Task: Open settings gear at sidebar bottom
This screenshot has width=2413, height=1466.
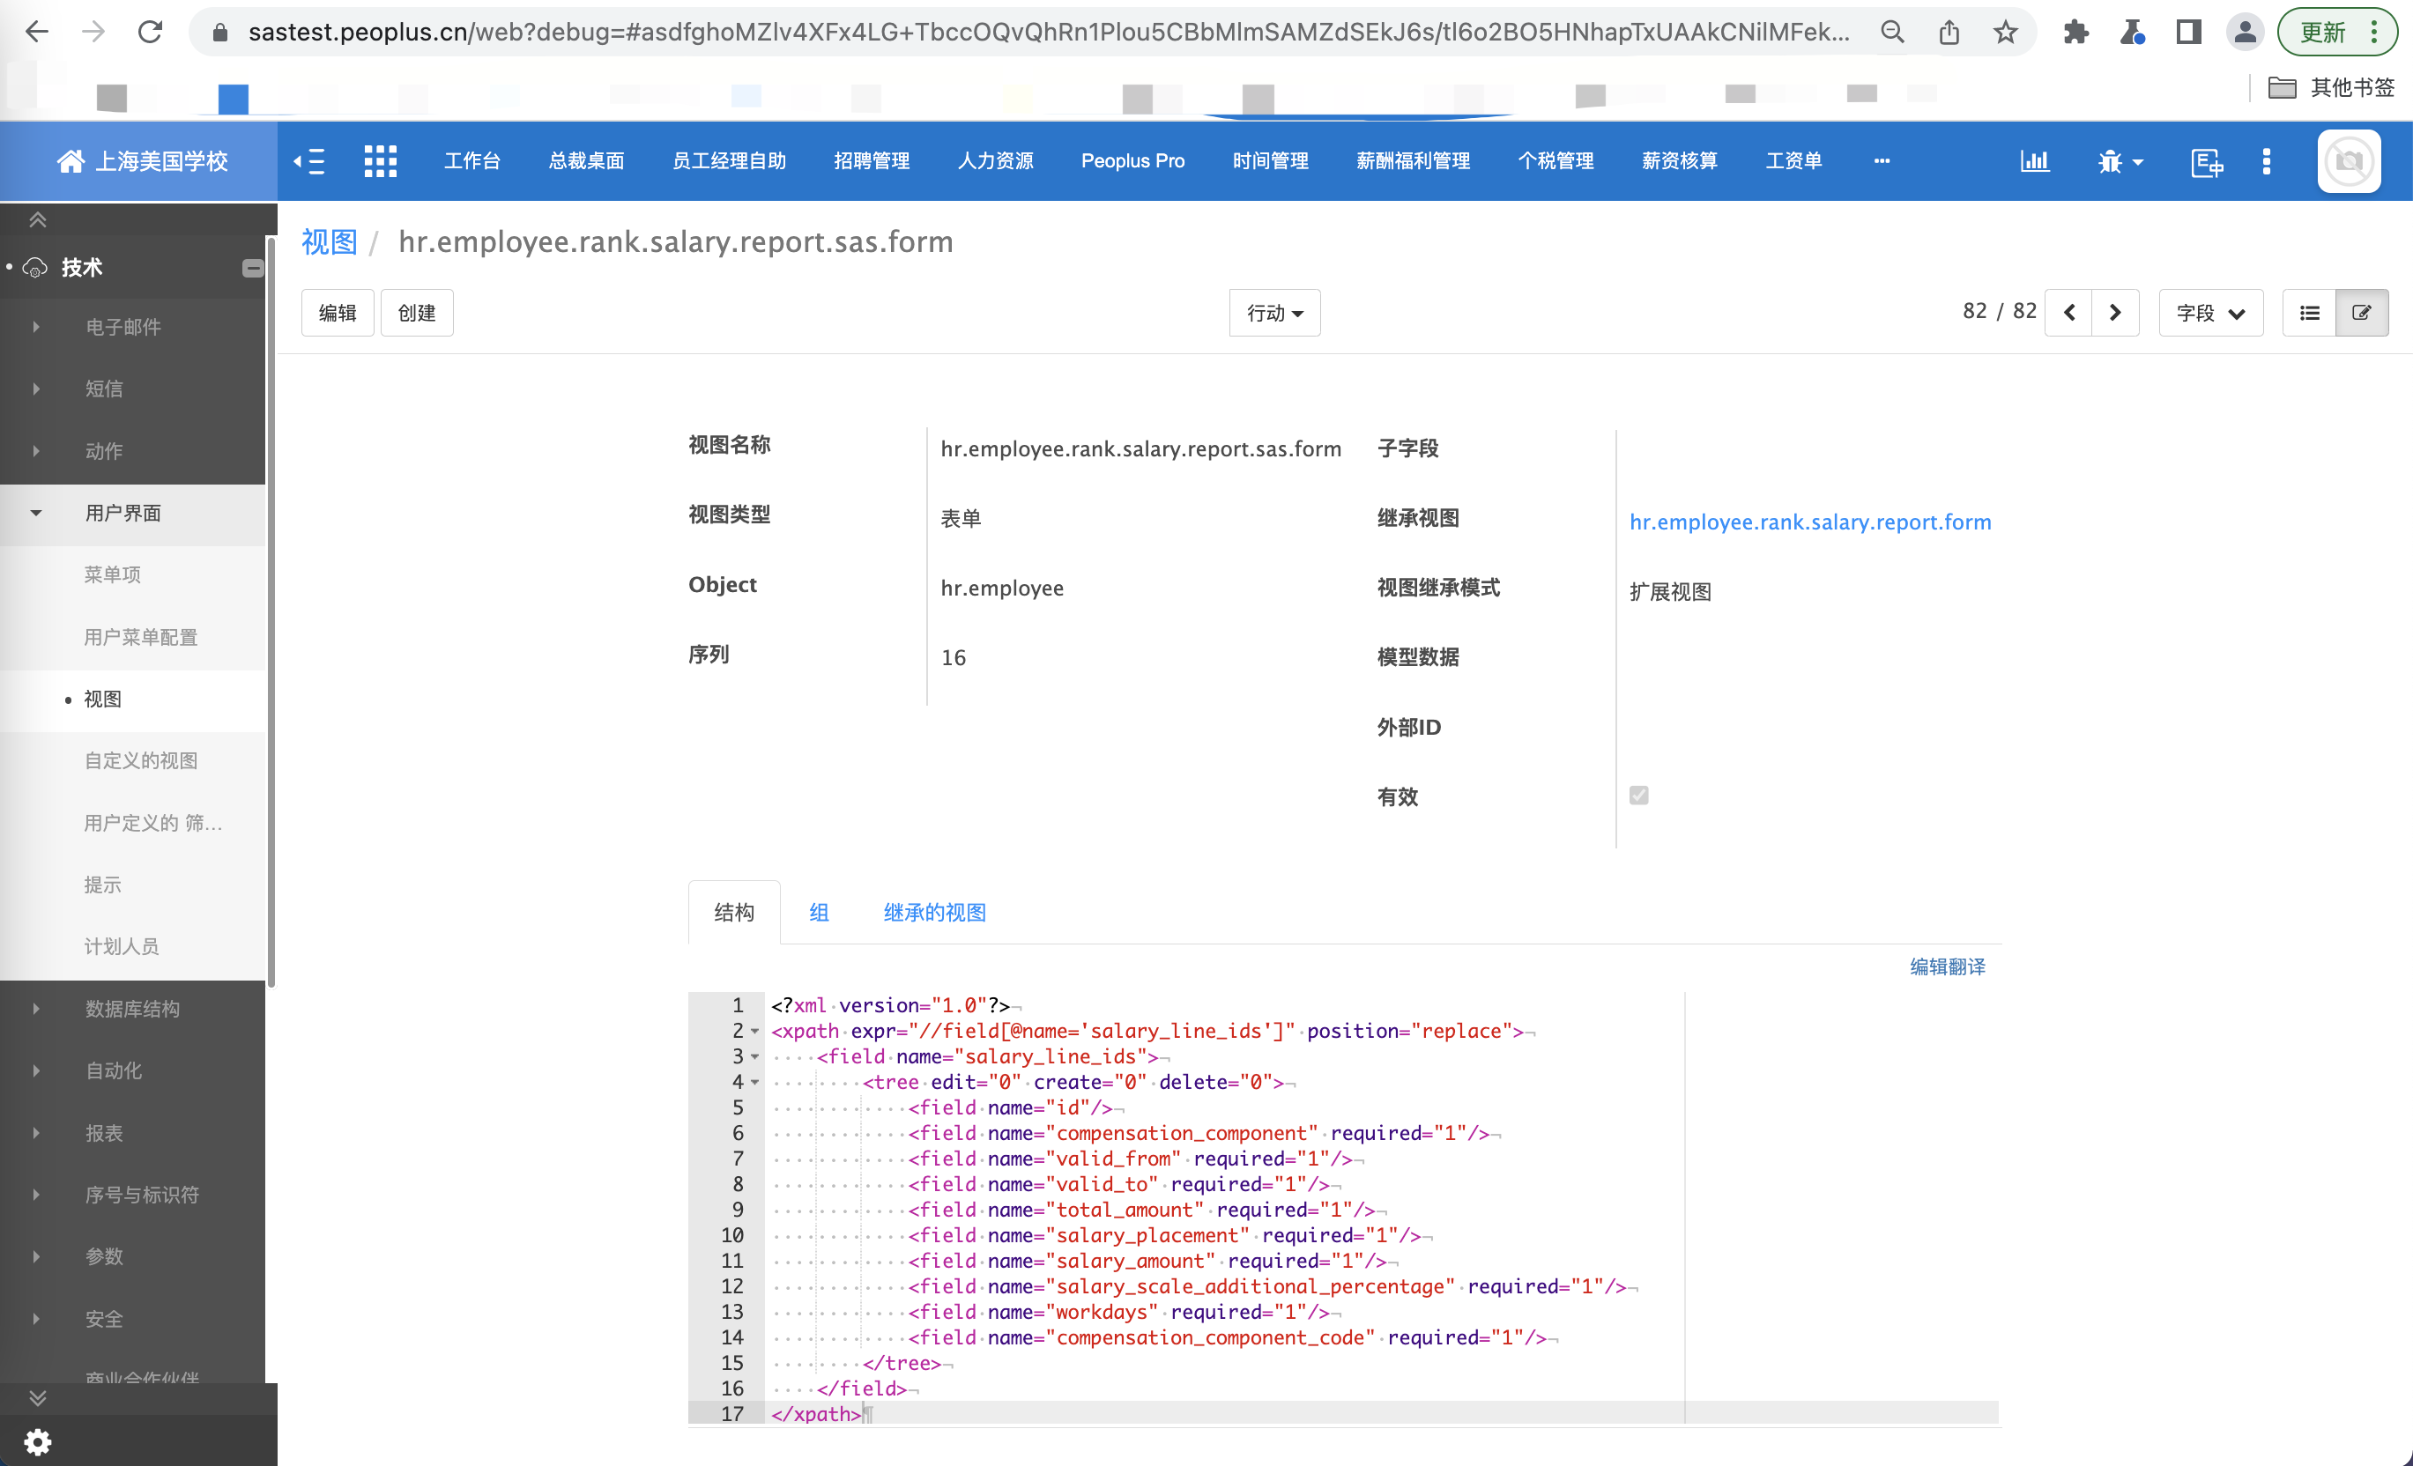Action: click(37, 1441)
